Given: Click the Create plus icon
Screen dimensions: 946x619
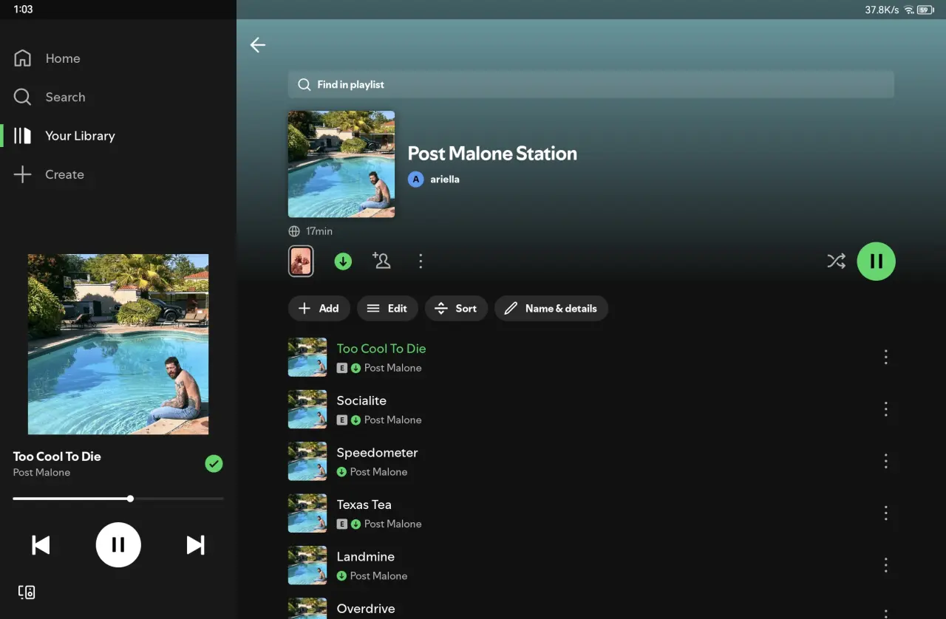Looking at the screenshot, I should 23,174.
